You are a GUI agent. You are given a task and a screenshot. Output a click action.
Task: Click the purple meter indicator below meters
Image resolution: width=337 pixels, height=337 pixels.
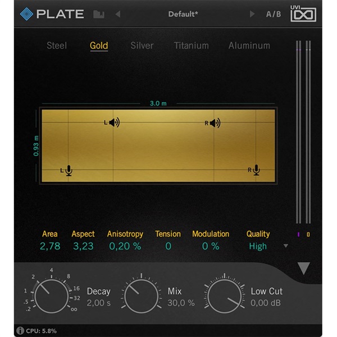pyautogui.click(x=298, y=234)
